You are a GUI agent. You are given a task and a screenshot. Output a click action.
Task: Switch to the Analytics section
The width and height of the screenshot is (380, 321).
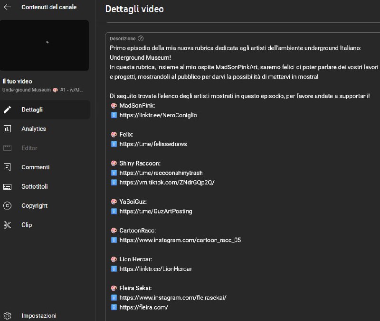click(x=34, y=128)
